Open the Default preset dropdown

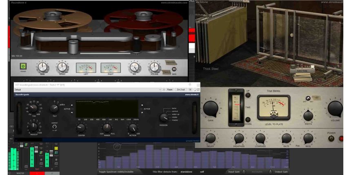[x=87, y=89]
